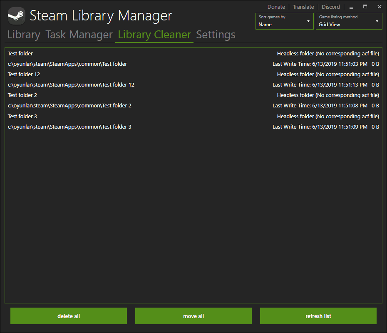Select the 'Test folder' entry name

20,54
